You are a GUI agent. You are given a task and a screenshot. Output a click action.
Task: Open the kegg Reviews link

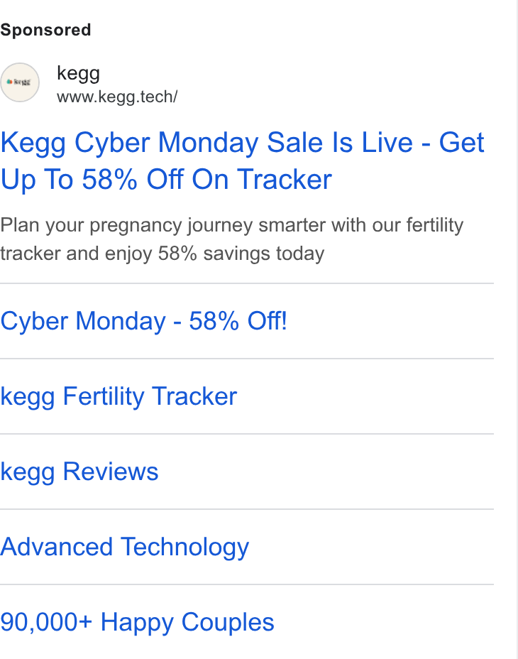pos(79,472)
